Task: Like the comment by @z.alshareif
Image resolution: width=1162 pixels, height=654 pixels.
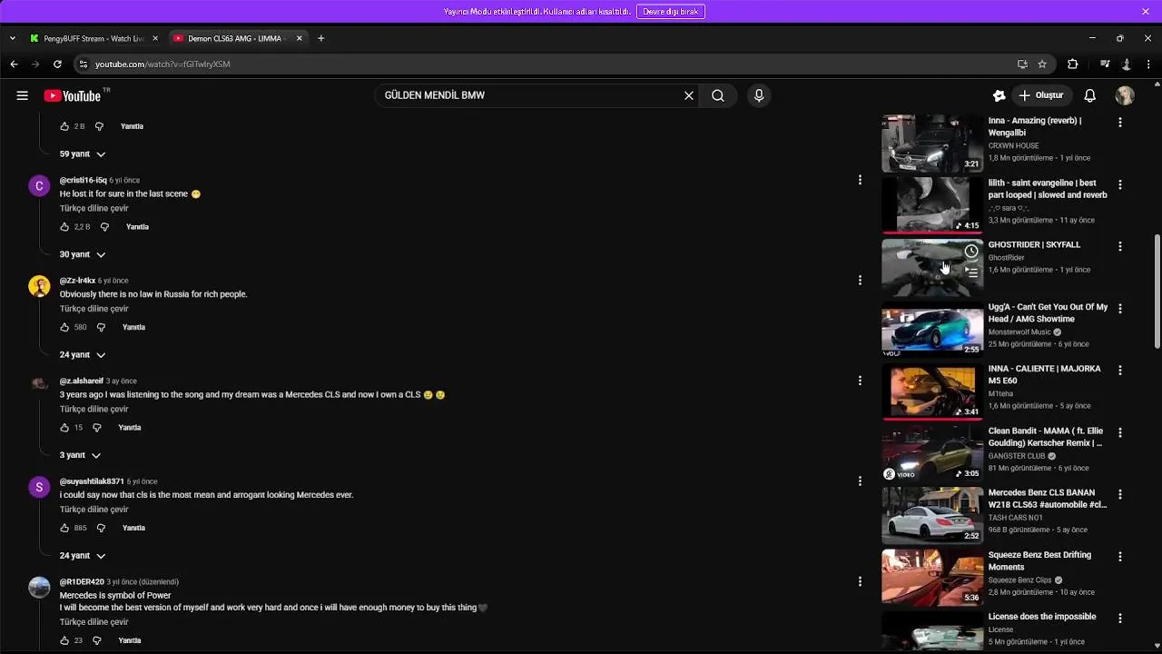Action: coord(64,428)
